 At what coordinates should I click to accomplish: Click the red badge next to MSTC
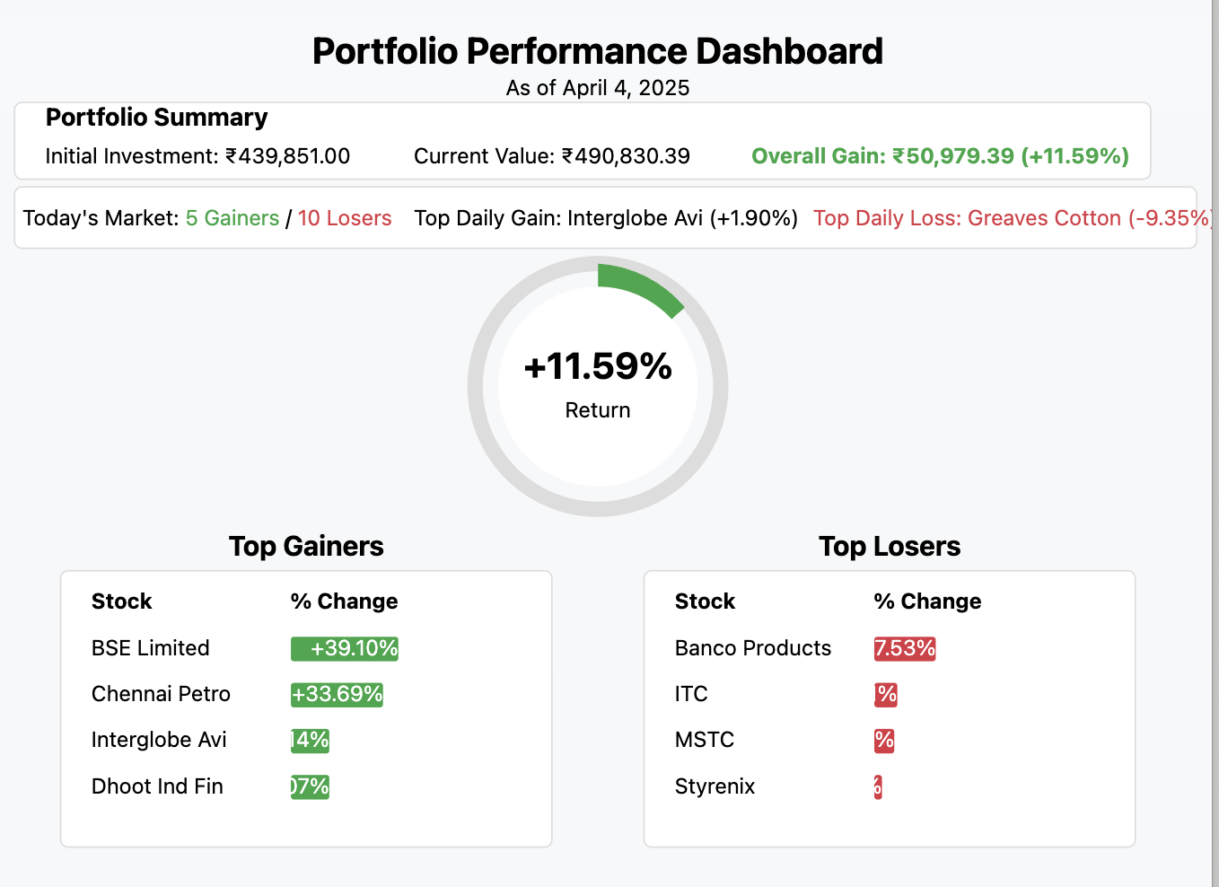pyautogui.click(x=885, y=741)
